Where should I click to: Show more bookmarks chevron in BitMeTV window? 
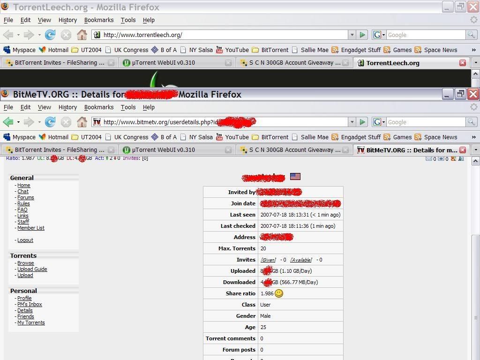point(473,137)
